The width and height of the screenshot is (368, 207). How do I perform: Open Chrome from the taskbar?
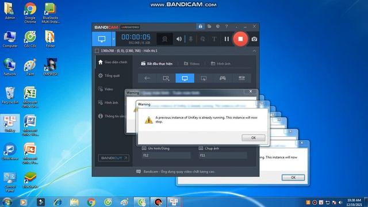pyautogui.click(x=91, y=202)
